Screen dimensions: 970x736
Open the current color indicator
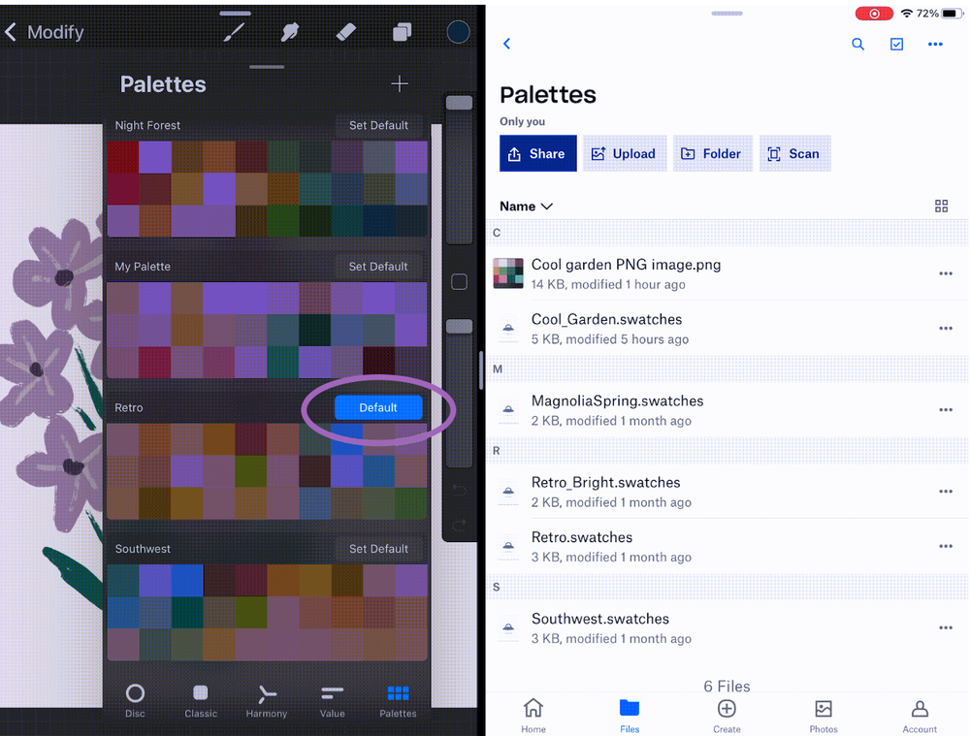(457, 32)
